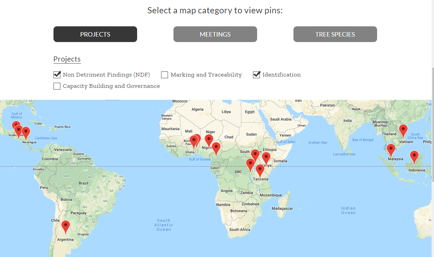
Task: Uncheck Non Detriment Findings (NDF) checkbox
Action: pyautogui.click(x=57, y=75)
